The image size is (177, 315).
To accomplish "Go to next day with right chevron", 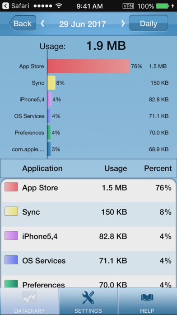I will pos(123,24).
